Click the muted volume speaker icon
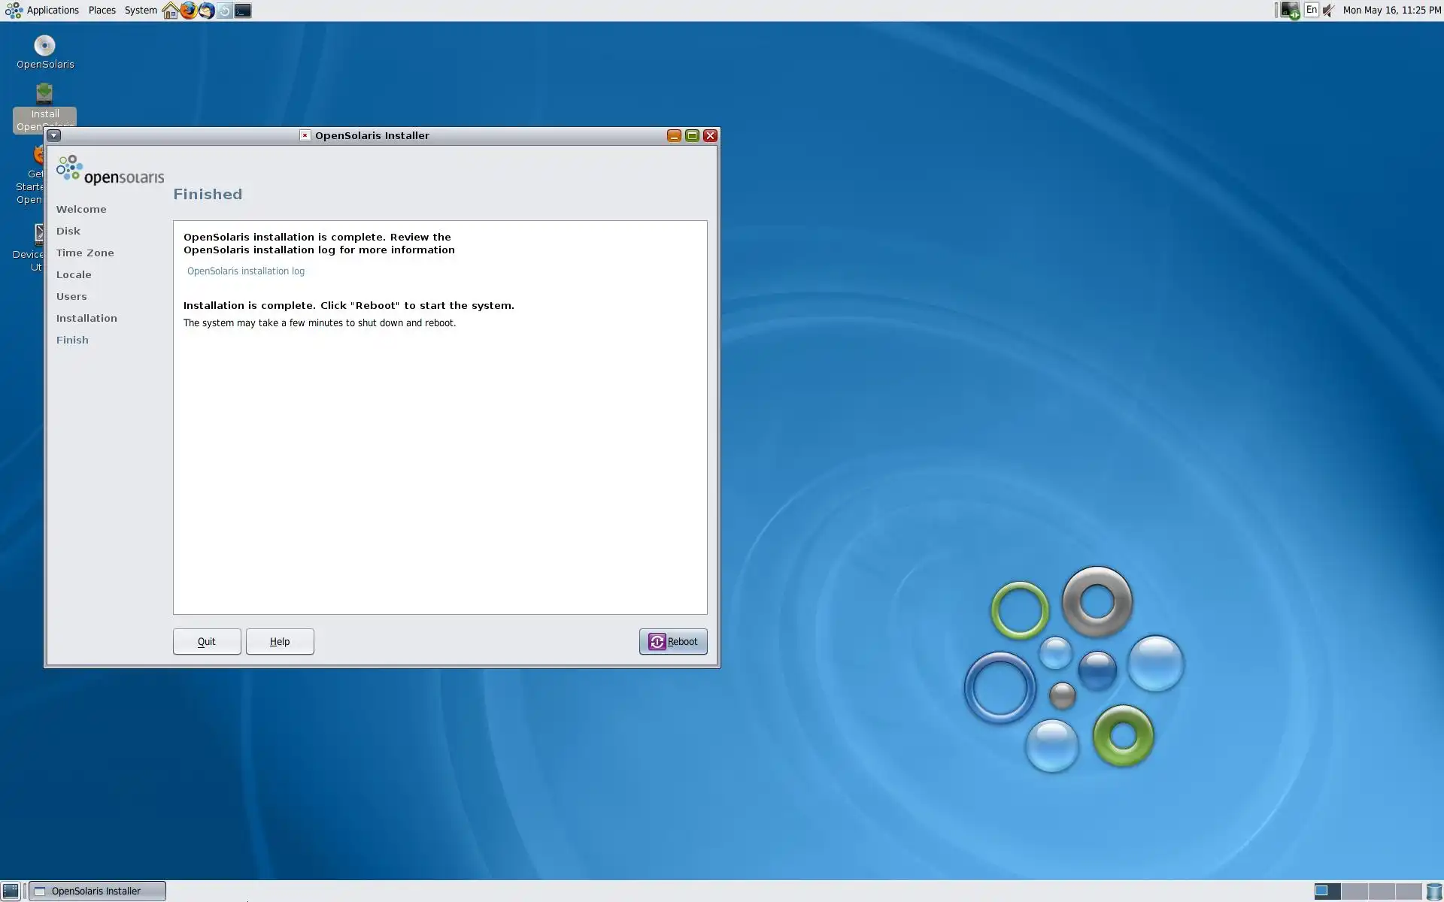 tap(1329, 11)
